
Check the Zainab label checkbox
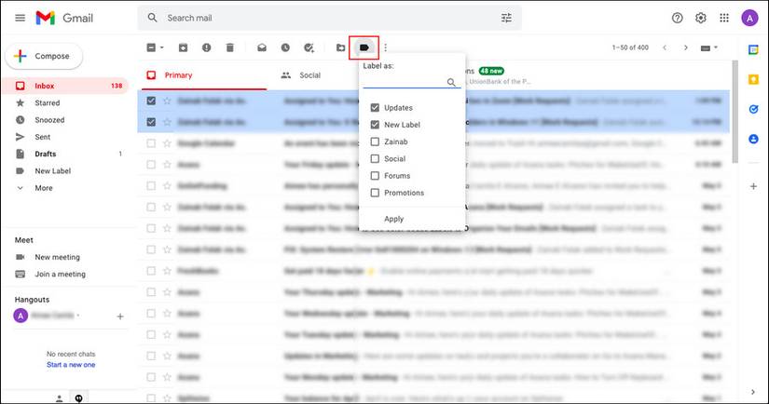click(x=375, y=141)
